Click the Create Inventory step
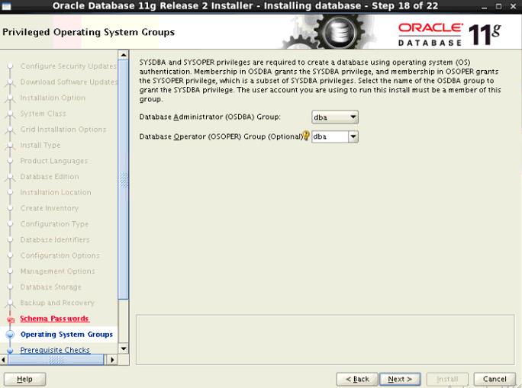Viewport: 522px width, 388px height. click(x=50, y=208)
